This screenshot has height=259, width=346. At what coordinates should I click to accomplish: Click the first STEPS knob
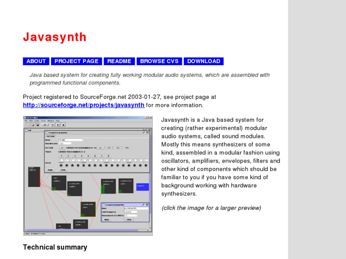click(x=60, y=165)
